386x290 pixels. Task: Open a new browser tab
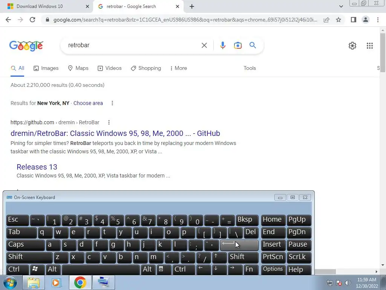(x=192, y=7)
